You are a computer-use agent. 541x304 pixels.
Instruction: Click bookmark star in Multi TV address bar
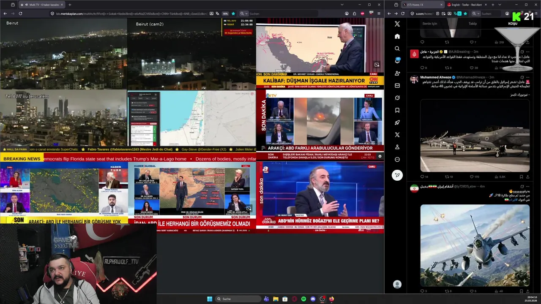click(233, 14)
